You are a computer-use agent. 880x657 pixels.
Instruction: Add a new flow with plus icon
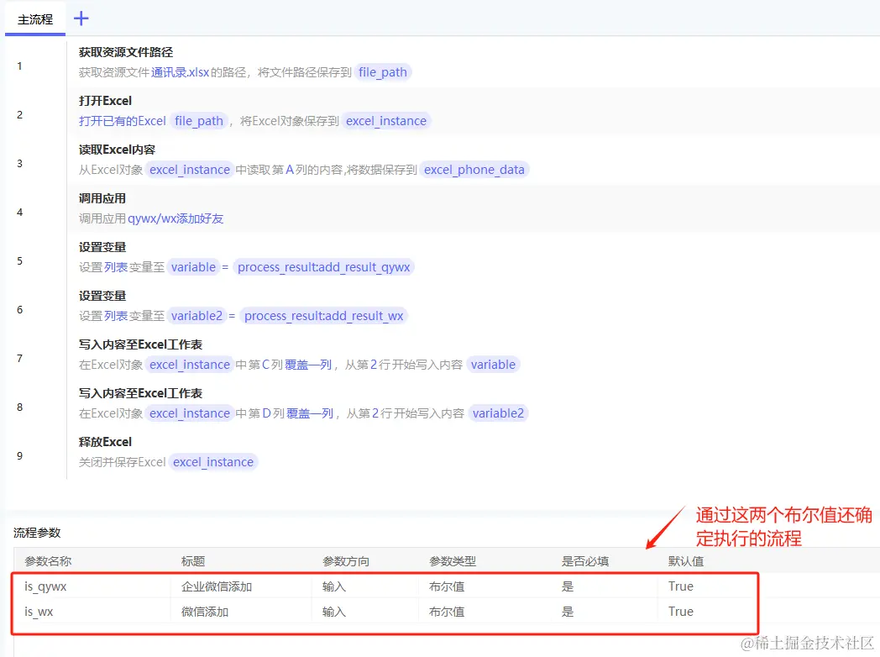click(81, 18)
